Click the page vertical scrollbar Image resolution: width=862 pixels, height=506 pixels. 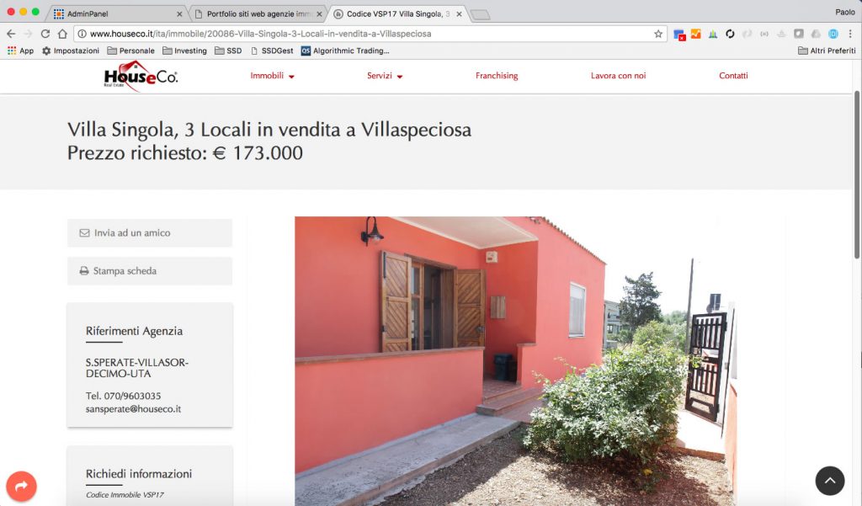point(857,175)
